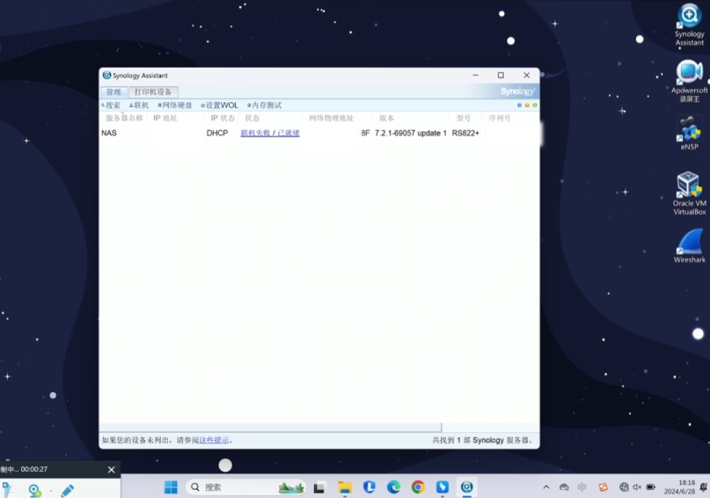The image size is (710, 498).
Task: Click the green round icon in toolbar
Action: pyautogui.click(x=535, y=105)
